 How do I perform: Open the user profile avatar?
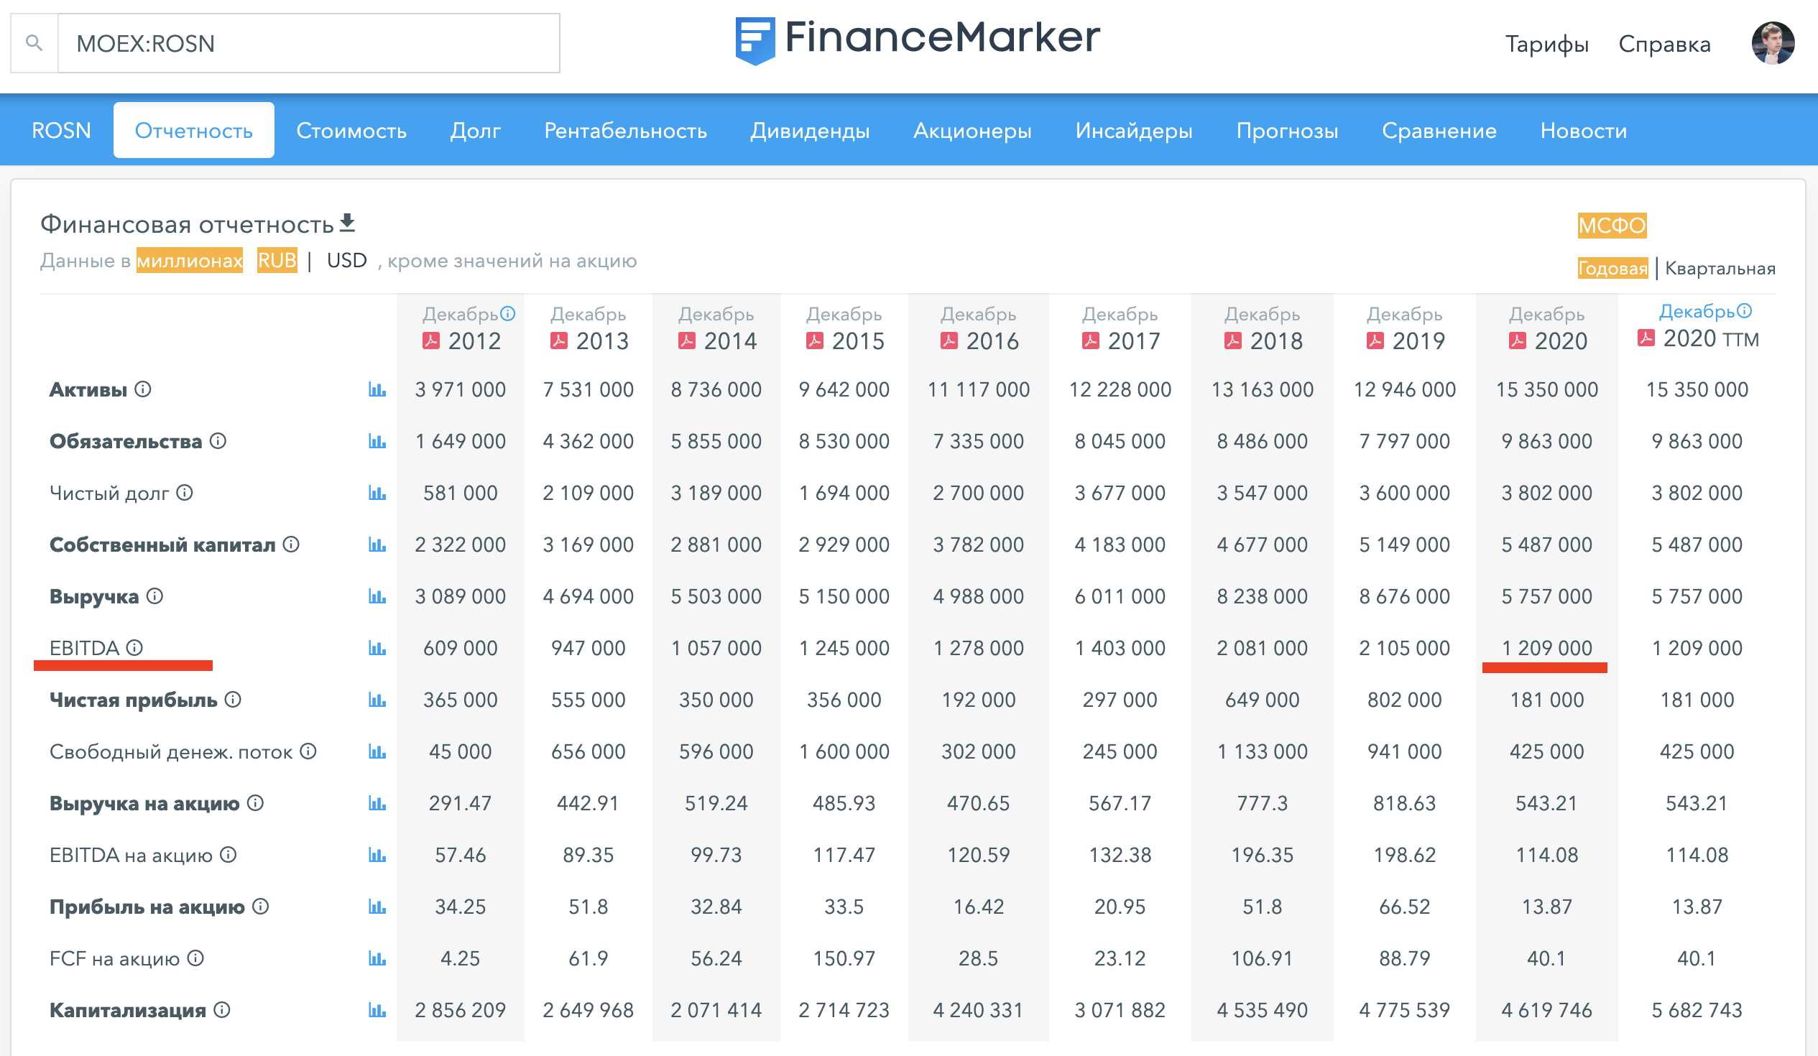[1773, 43]
